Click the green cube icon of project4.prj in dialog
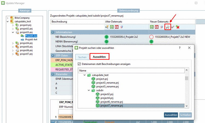This screenshot has width=205, height=123. click(98, 98)
